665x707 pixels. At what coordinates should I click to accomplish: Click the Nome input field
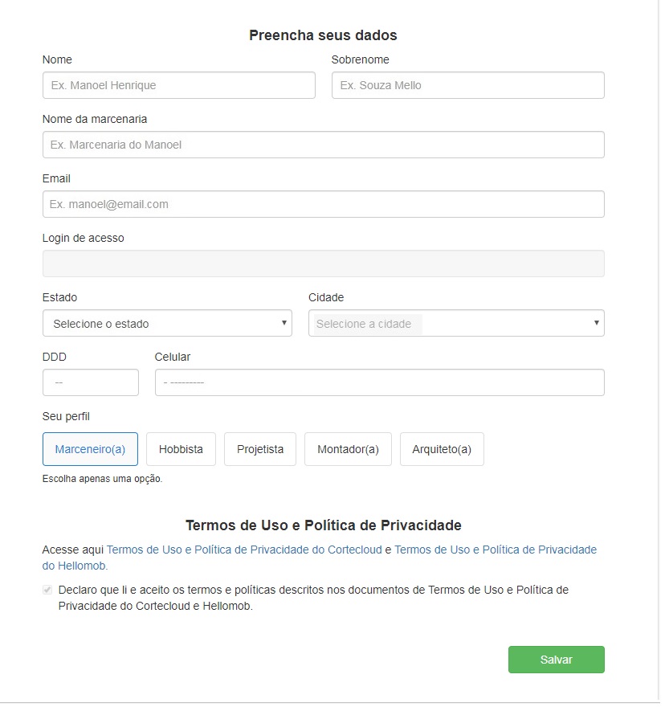[178, 85]
